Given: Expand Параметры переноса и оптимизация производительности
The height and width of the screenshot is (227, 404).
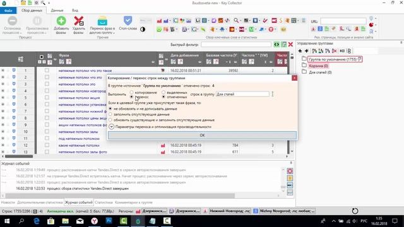Looking at the screenshot, I should click(x=111, y=127).
